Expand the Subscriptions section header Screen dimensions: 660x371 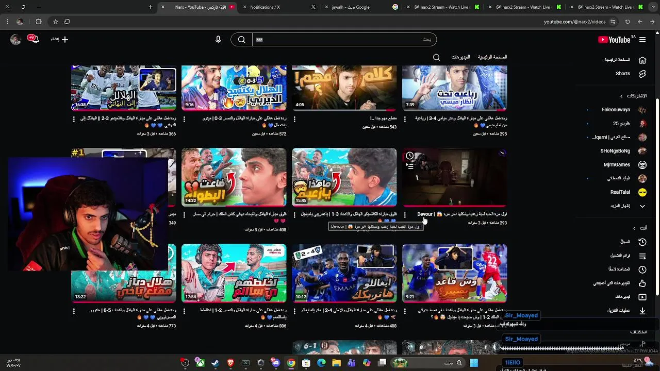pyautogui.click(x=633, y=96)
